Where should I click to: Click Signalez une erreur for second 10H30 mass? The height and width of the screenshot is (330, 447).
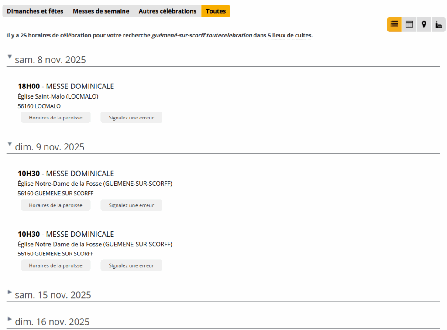click(x=131, y=265)
